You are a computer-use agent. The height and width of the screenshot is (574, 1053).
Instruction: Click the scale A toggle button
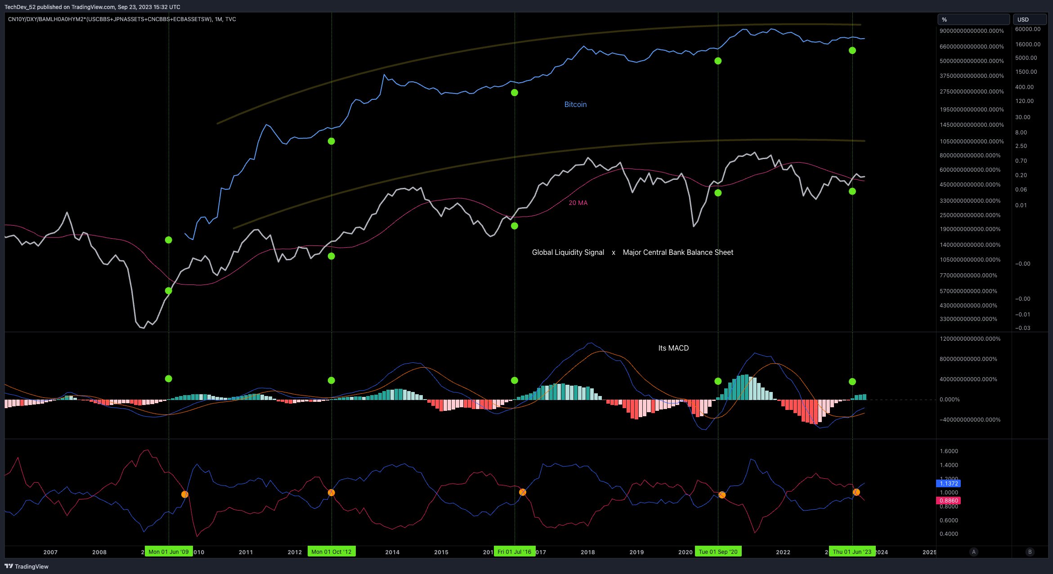tap(973, 552)
